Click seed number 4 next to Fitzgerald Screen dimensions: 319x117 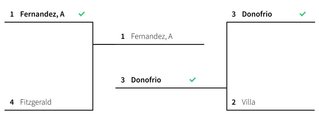click(x=12, y=102)
